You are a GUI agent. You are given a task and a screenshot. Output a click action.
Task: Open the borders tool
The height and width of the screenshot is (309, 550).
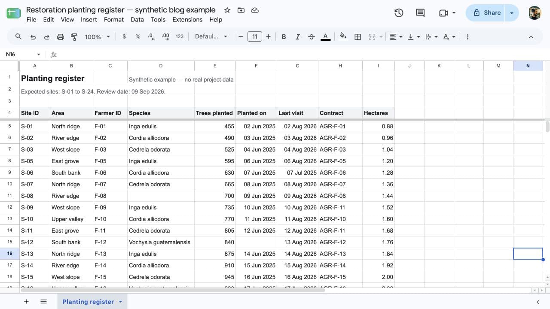tap(357, 37)
